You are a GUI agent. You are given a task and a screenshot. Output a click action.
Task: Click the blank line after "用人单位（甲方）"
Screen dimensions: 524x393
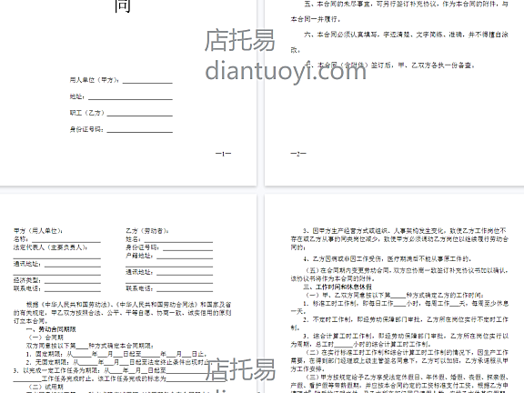click(147, 82)
